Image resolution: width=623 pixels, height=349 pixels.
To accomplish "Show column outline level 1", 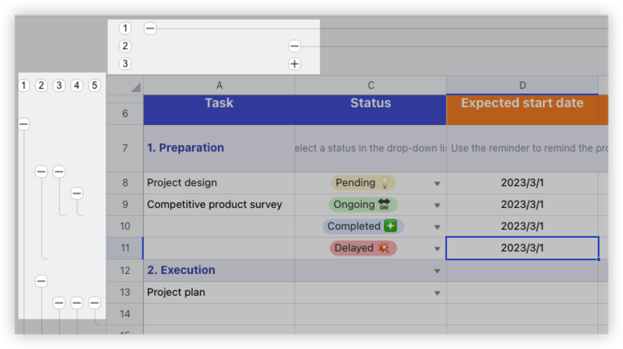I will (125, 28).
